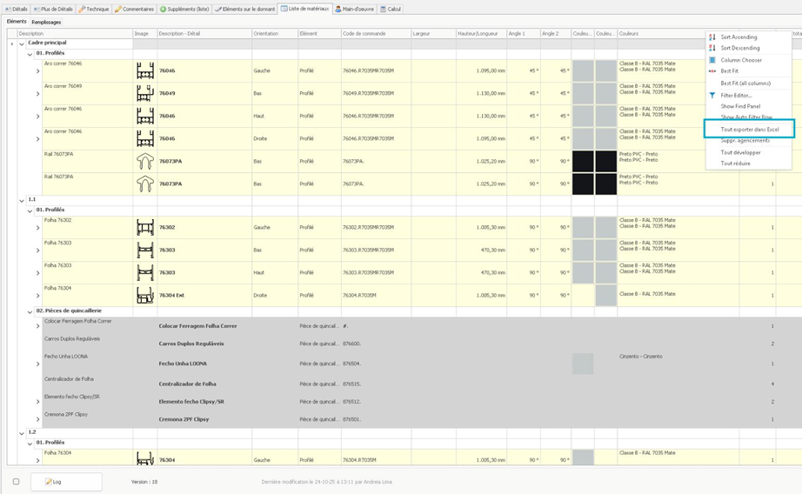Viewport: 802px width, 494px height.
Task: Tick the checkbox beside the Log button
Action: (16, 481)
